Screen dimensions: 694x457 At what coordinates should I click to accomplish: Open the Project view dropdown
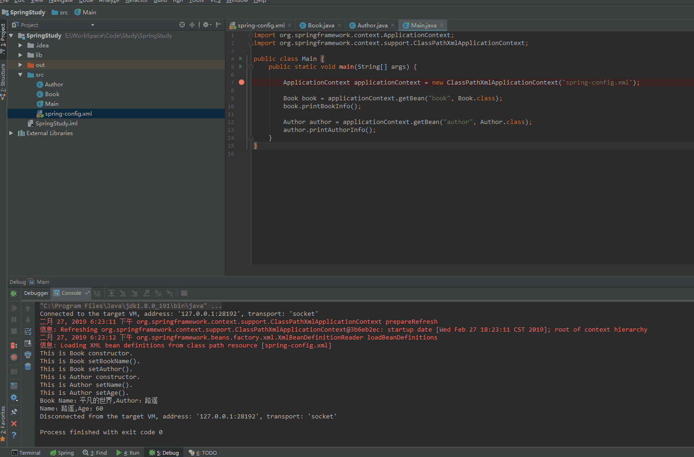92,25
